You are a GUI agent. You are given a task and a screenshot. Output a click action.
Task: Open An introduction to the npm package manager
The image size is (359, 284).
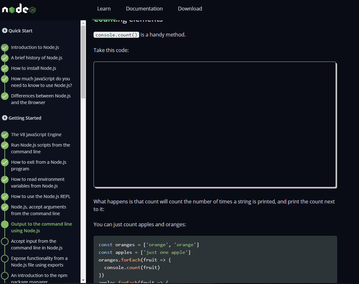(39, 278)
